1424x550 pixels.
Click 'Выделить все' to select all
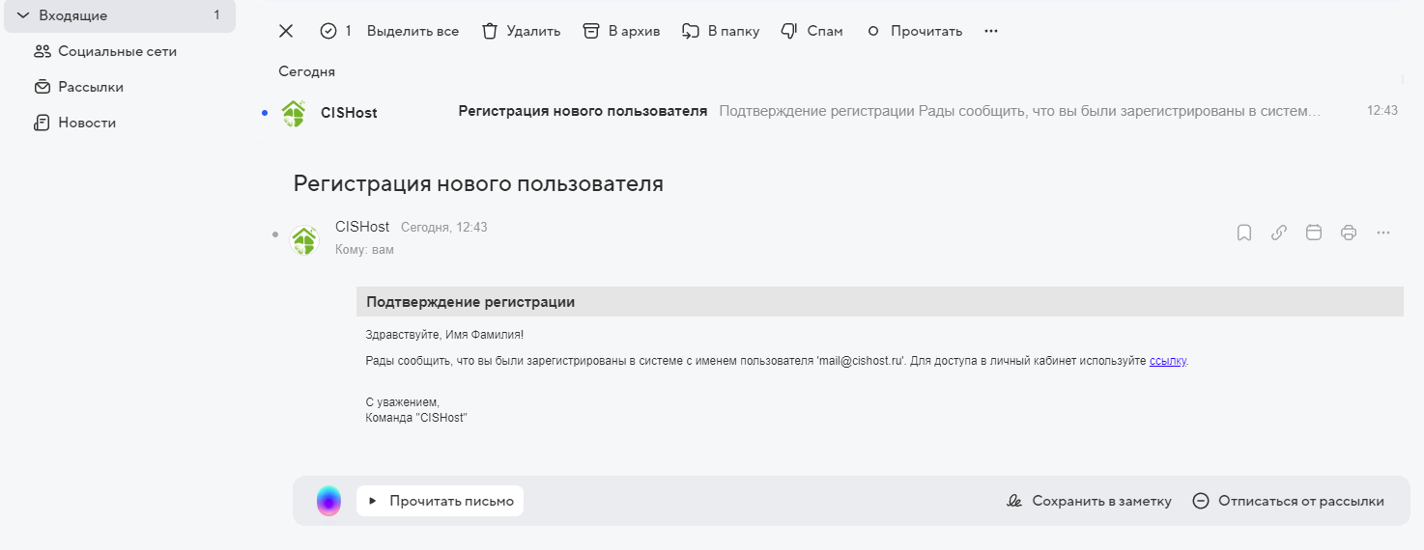pos(413,31)
